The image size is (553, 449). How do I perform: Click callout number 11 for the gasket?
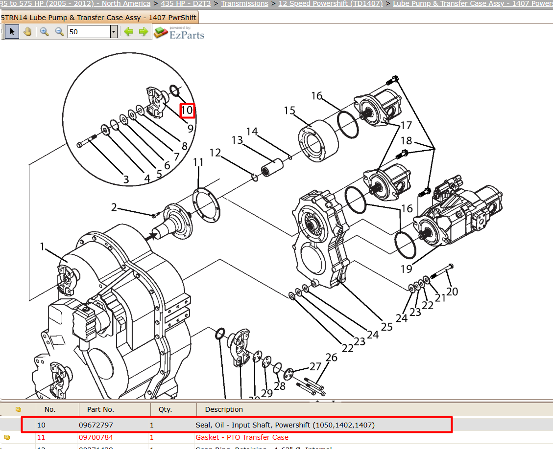pos(198,162)
